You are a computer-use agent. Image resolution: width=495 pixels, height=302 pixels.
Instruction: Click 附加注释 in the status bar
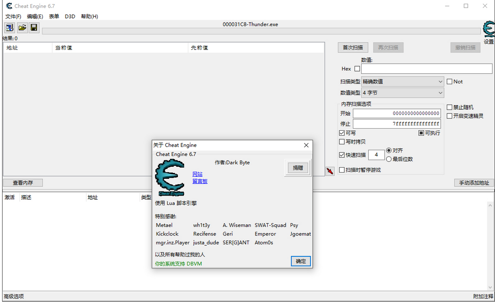483,296
